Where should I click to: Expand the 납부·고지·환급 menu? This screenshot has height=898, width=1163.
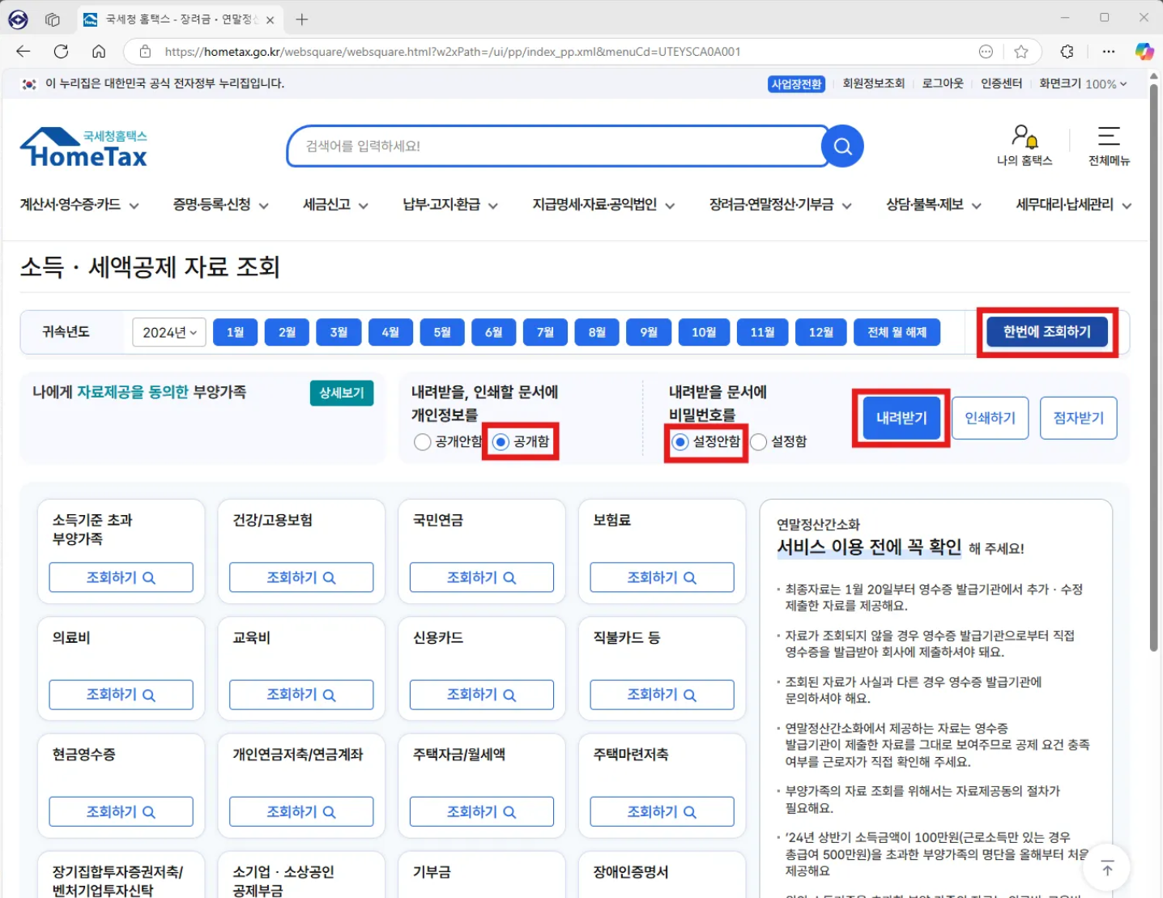450,205
